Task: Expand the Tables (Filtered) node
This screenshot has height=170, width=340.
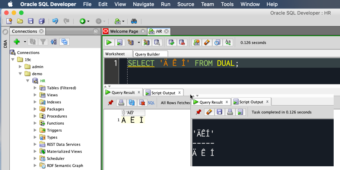Action: click(x=35, y=88)
